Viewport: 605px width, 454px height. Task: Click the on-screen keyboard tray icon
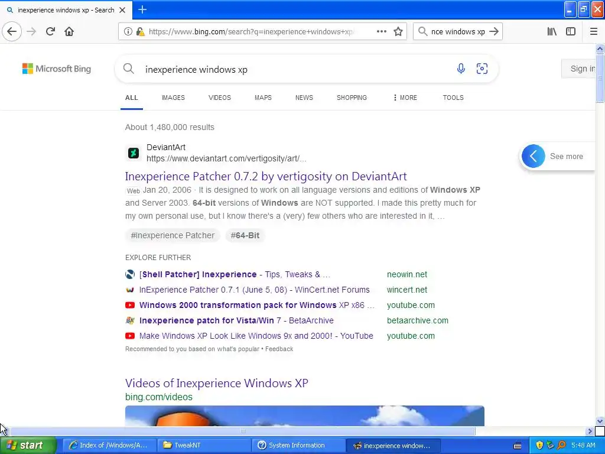(x=518, y=446)
